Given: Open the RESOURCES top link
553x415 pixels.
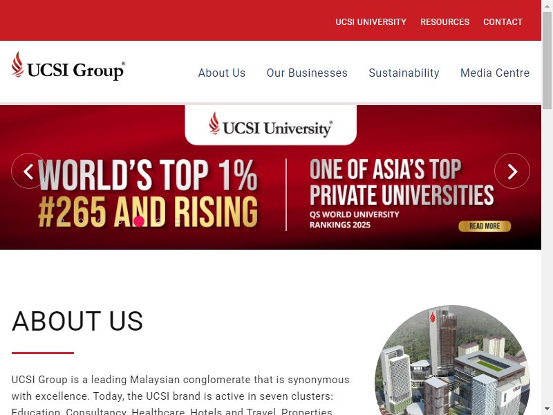Looking at the screenshot, I should 444,22.
